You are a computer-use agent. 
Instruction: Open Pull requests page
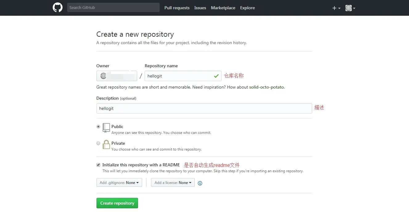tap(177, 8)
